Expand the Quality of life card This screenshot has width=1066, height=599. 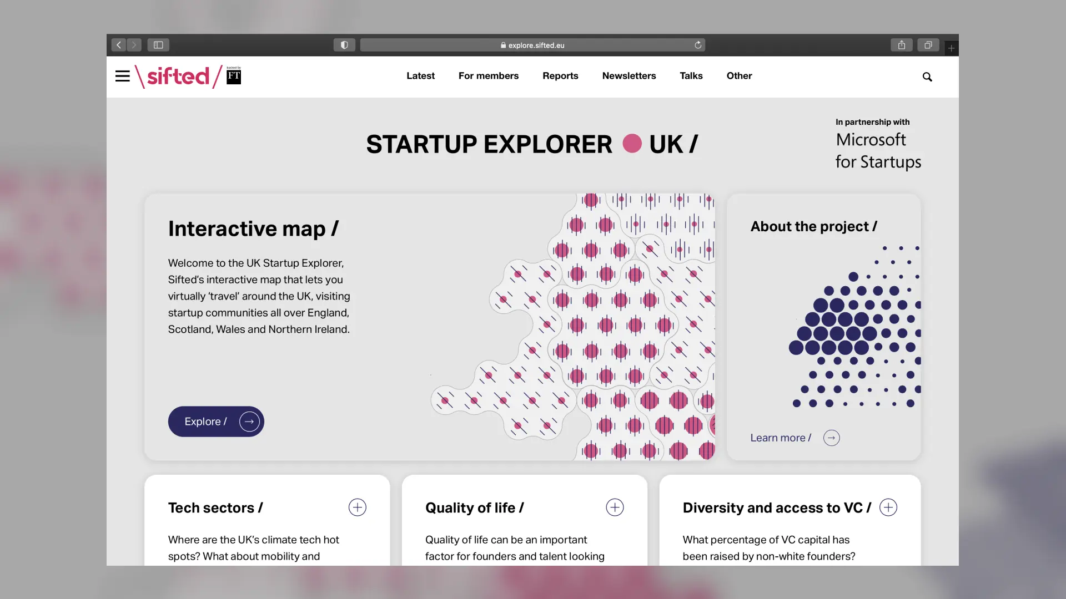[x=615, y=507]
